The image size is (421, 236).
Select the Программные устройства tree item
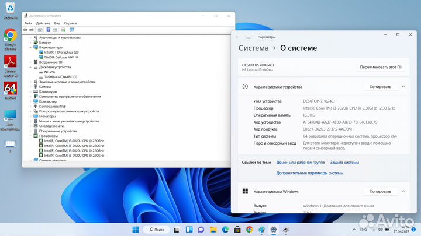click(58, 131)
